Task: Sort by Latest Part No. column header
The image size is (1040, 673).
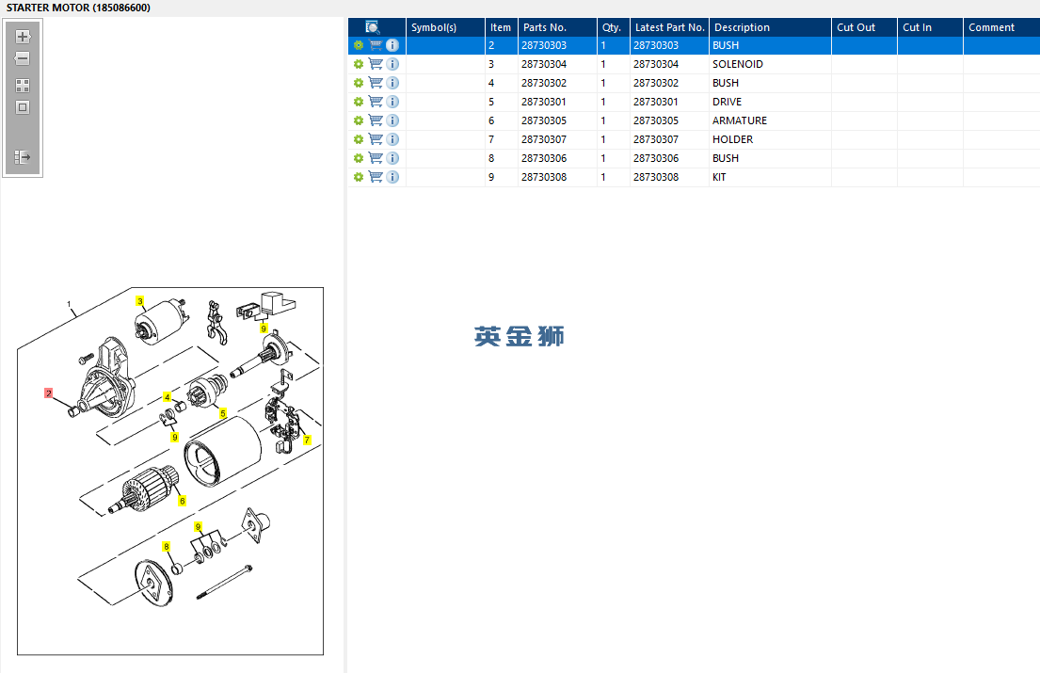Action: [669, 27]
